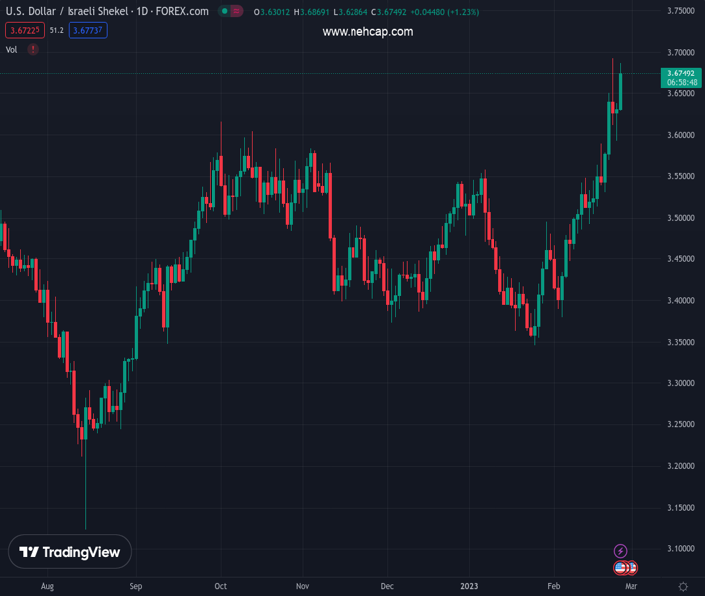
Task: Click the purple lightning event marker
Action: coord(621,551)
